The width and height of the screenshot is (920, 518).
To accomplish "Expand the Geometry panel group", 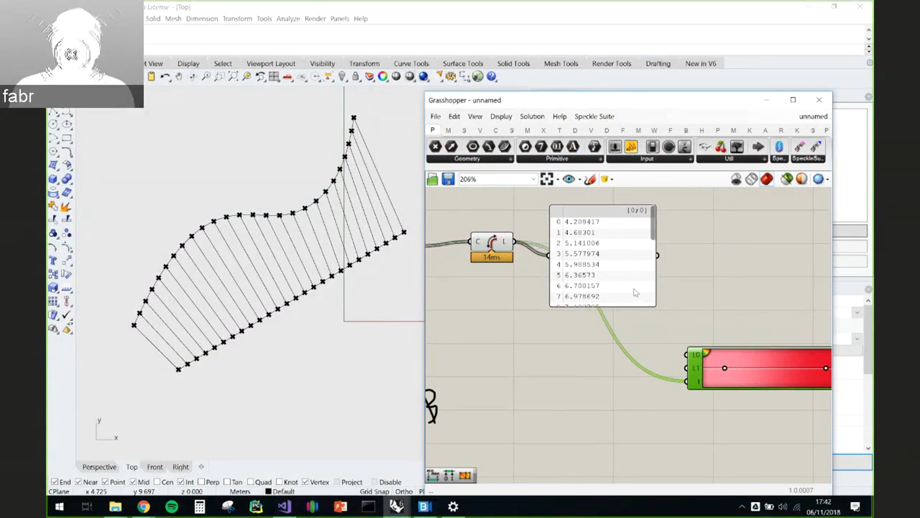I will tap(511, 159).
